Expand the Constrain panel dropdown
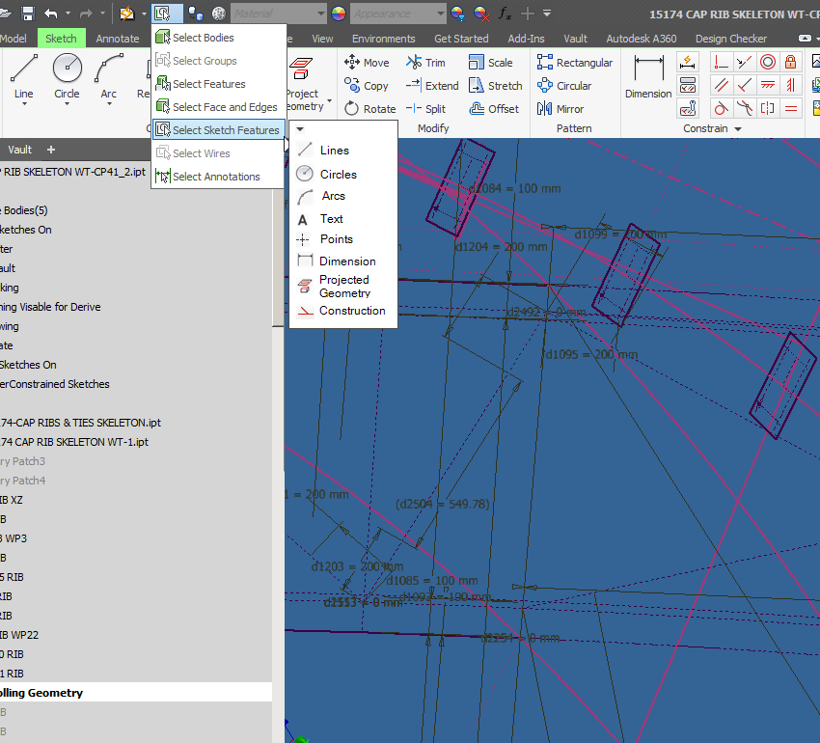The width and height of the screenshot is (820, 743). [738, 128]
